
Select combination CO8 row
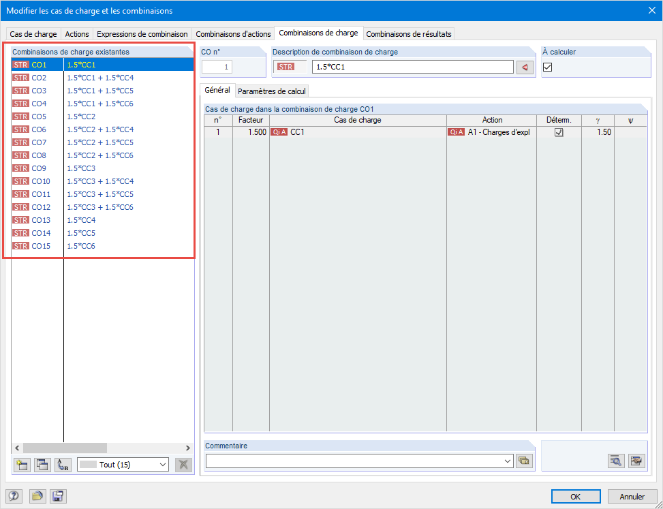103,155
